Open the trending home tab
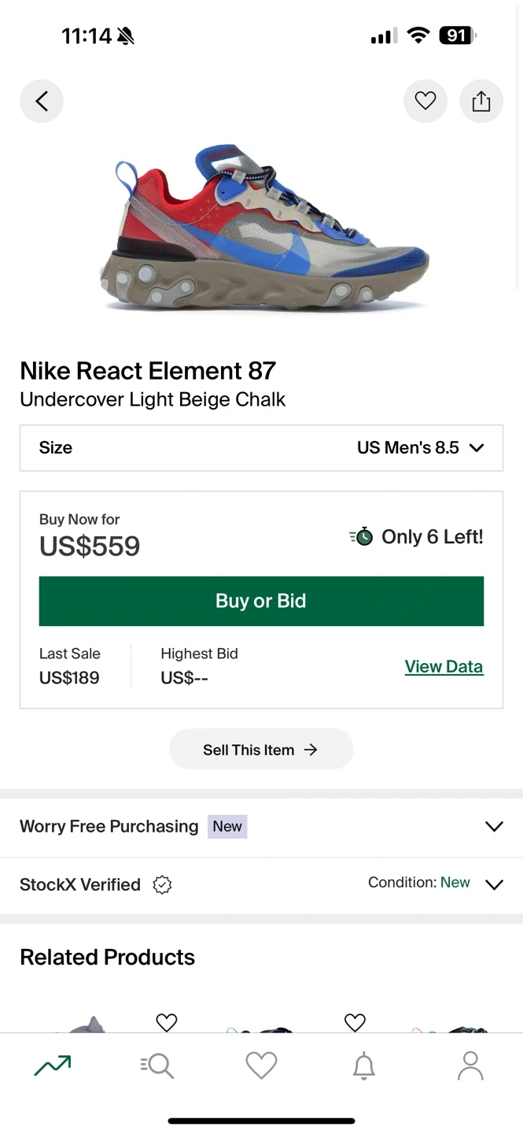 (53, 1066)
